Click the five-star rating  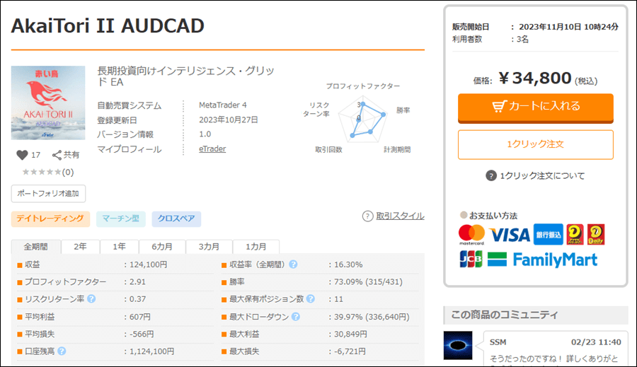42,172
